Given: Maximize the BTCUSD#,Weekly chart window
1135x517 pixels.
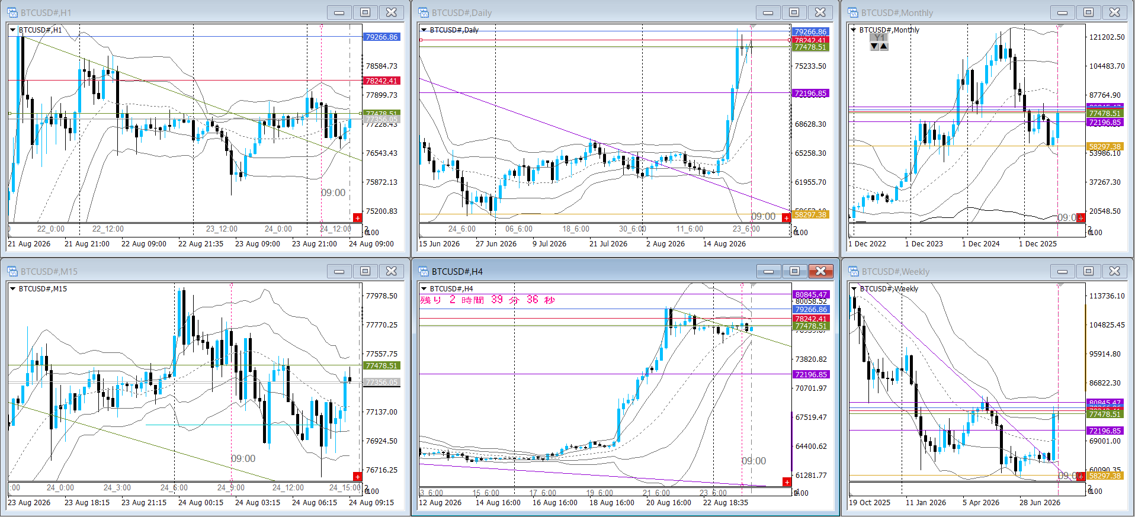Looking at the screenshot, I should click(x=1089, y=271).
